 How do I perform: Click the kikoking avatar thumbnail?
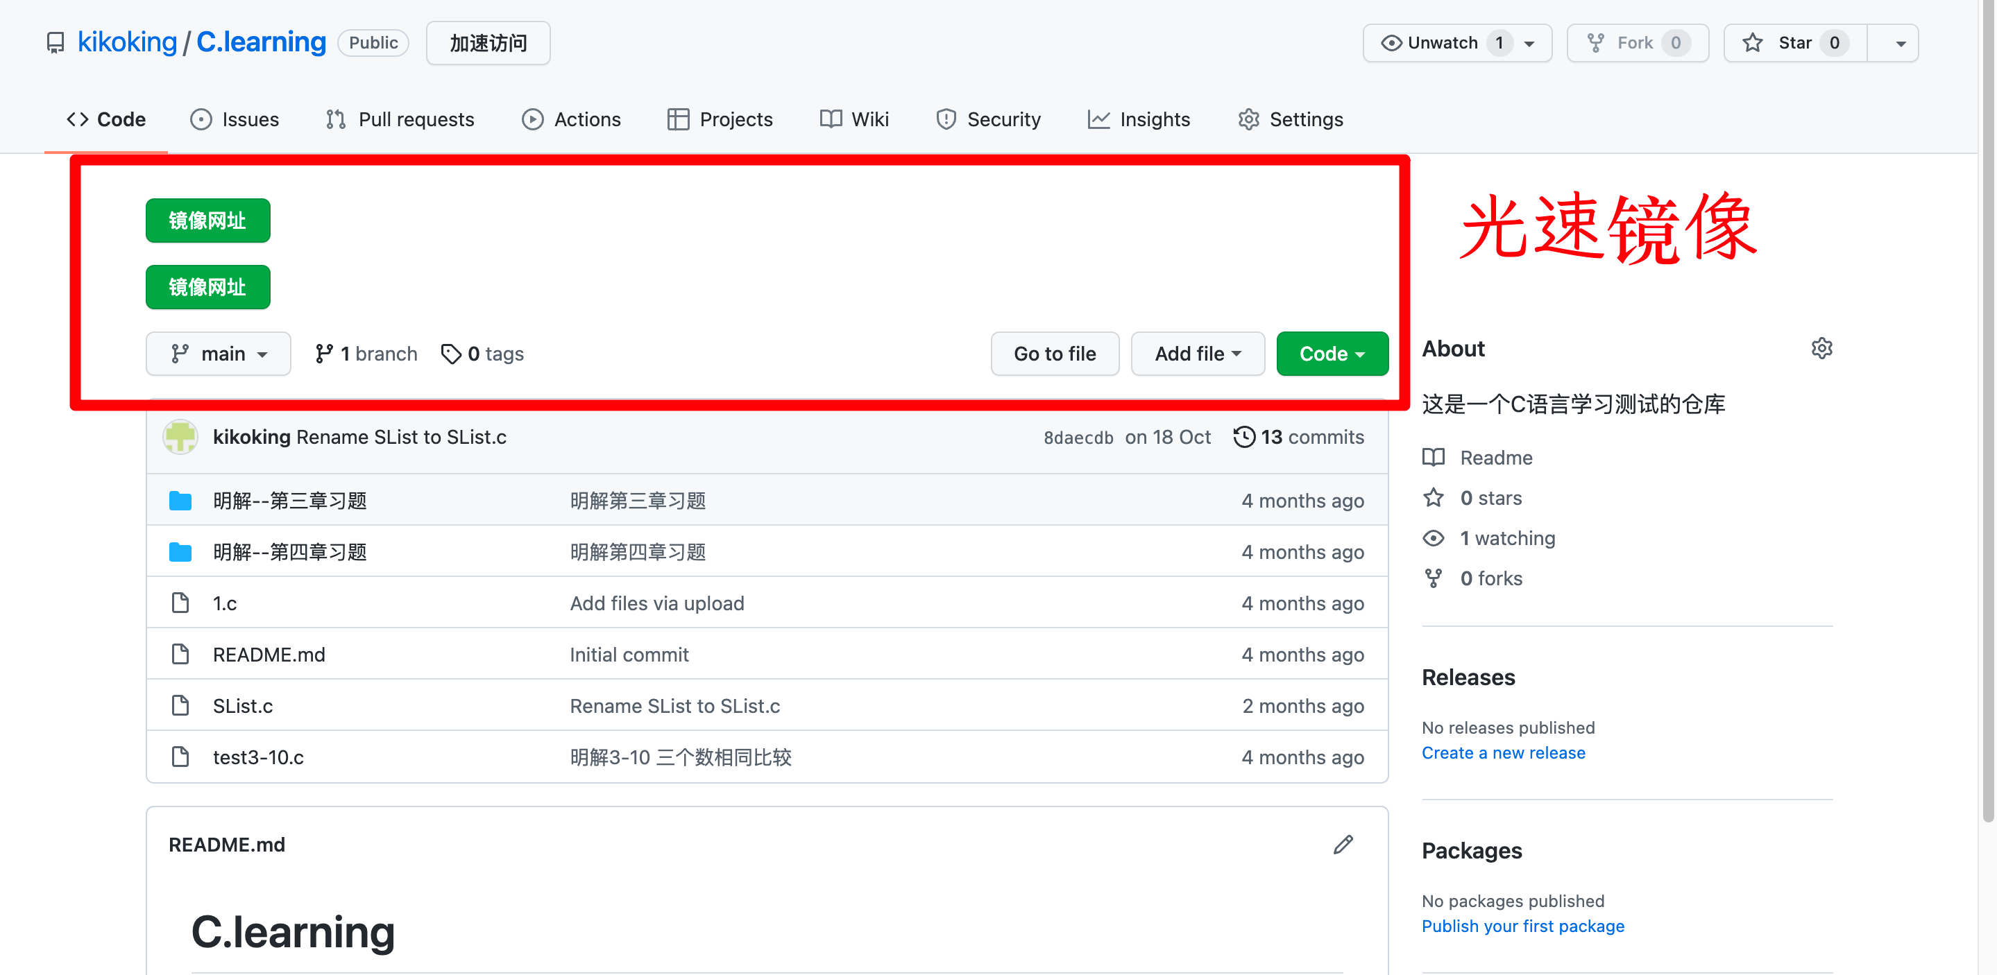coord(180,437)
